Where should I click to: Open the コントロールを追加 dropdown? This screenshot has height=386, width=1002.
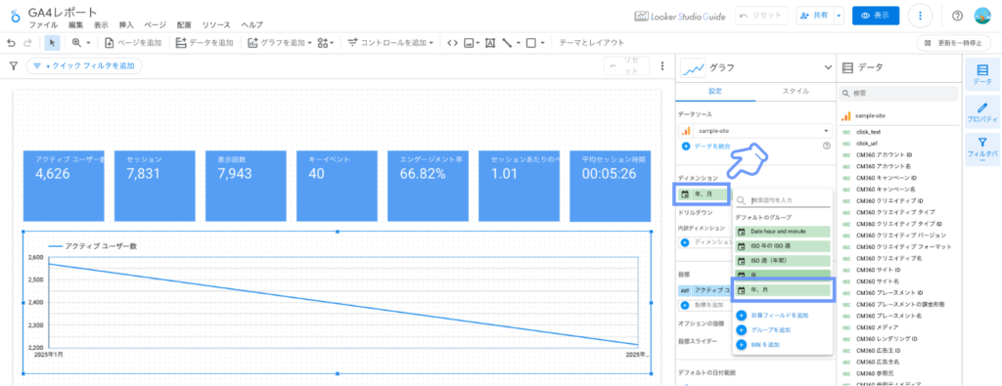click(390, 43)
